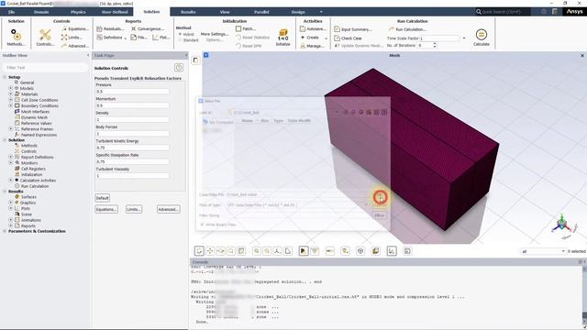
Task: Open the help icon in Solution Controls
Action: tap(179, 67)
